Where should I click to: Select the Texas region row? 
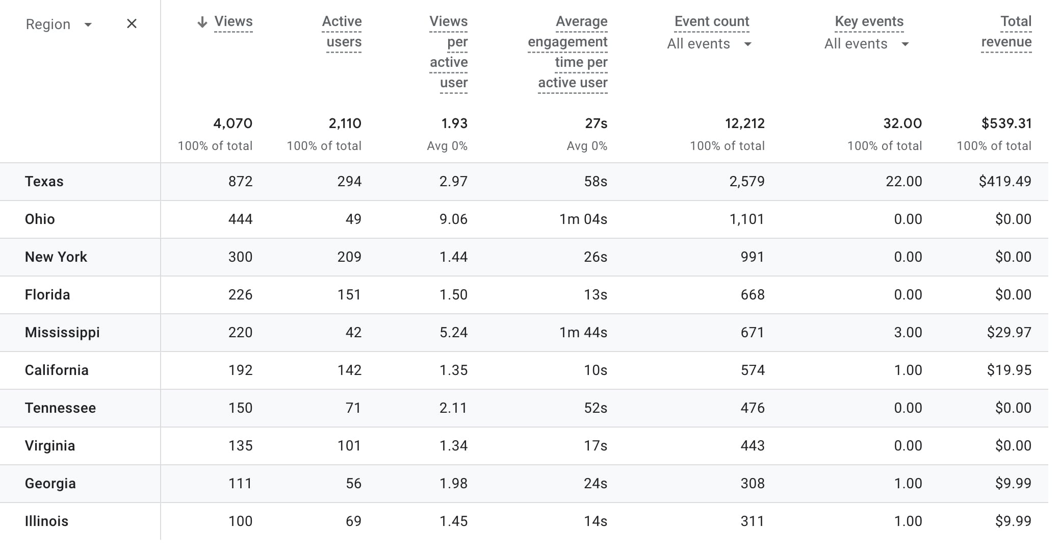coord(44,182)
